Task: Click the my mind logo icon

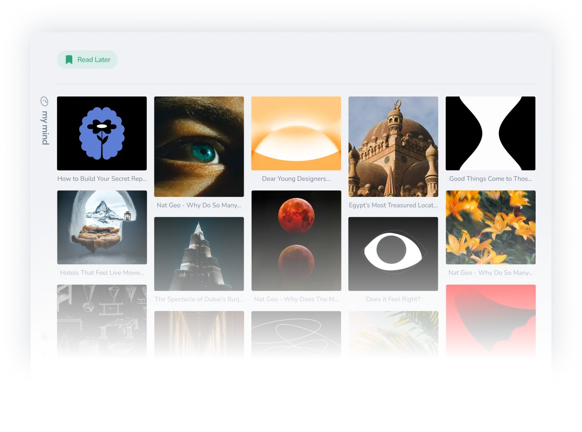Action: click(44, 101)
